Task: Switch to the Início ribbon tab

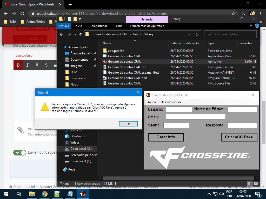Action: click(78, 26)
